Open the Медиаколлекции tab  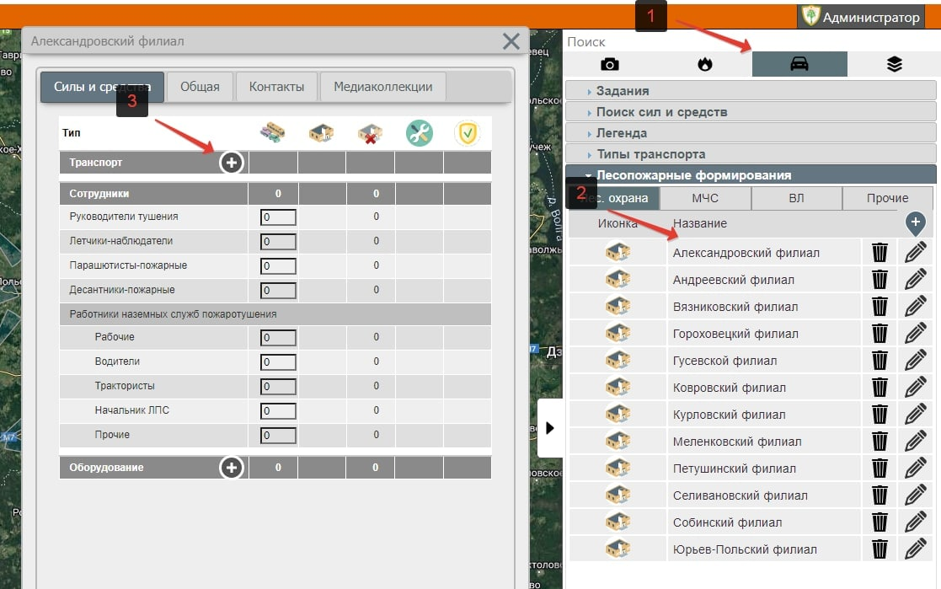pos(382,87)
